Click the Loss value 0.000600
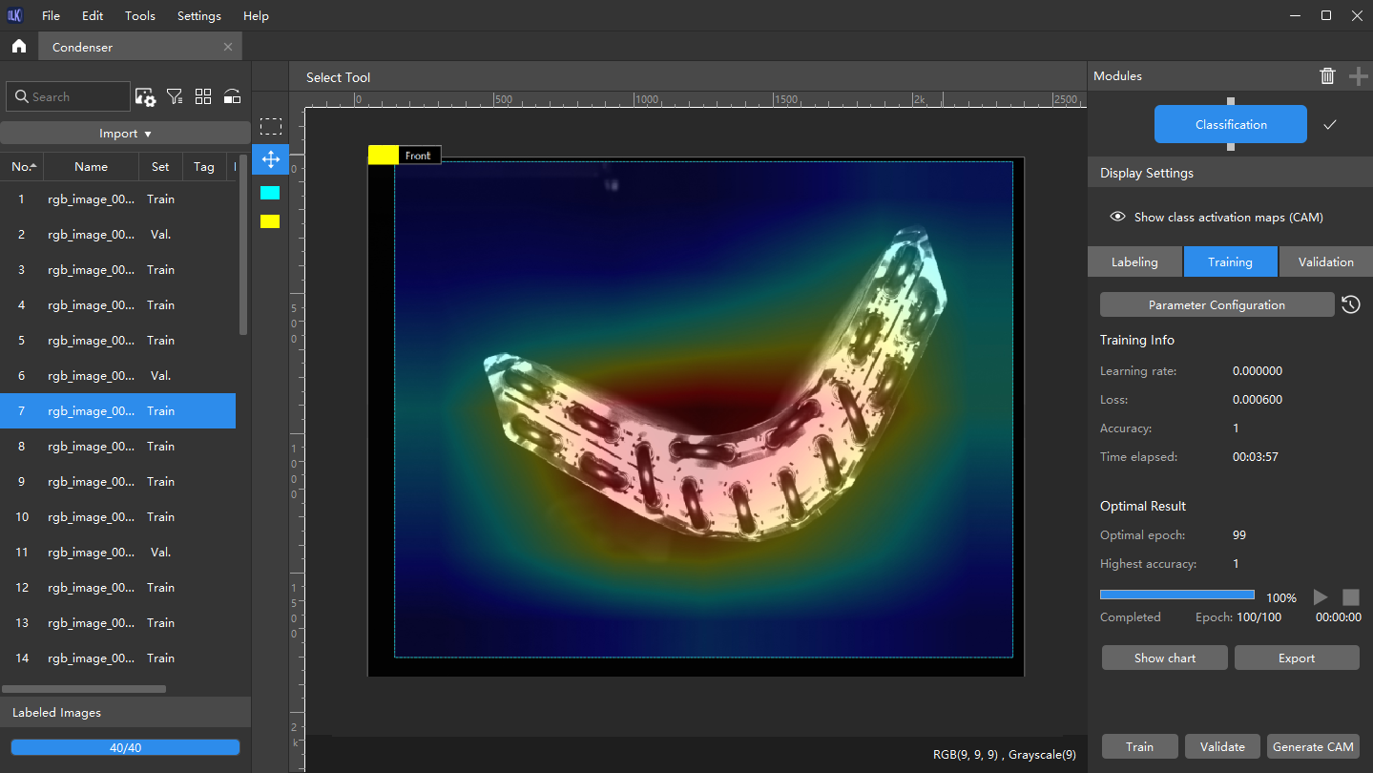 click(1258, 400)
